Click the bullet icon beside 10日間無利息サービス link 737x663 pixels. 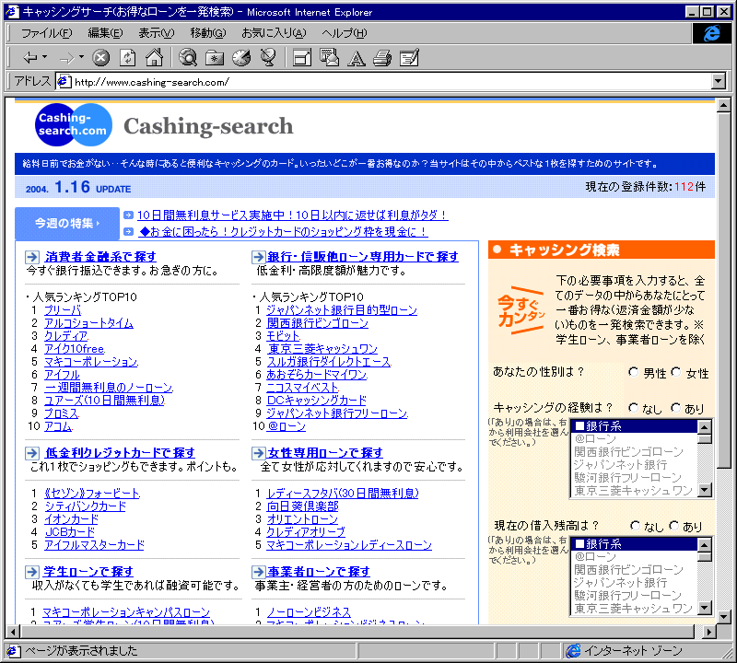tap(128, 215)
